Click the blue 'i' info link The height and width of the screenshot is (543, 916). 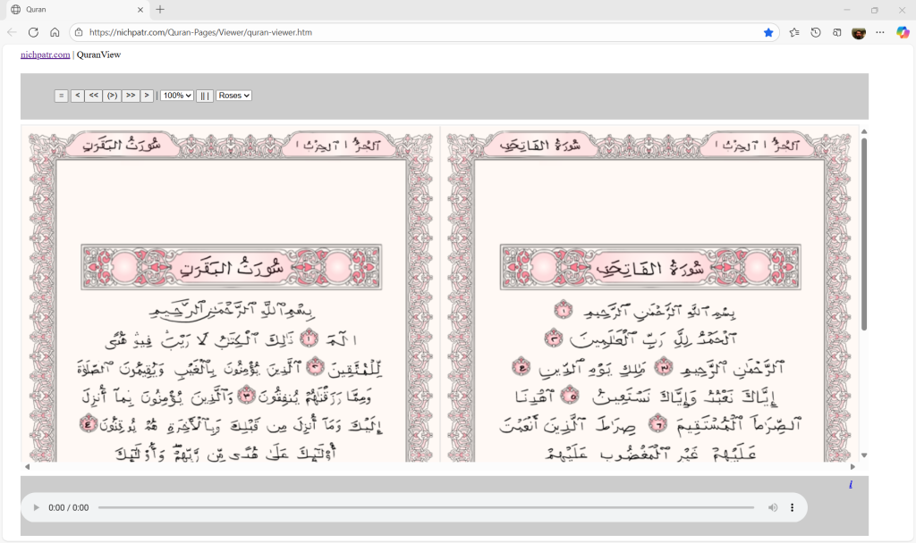pyautogui.click(x=850, y=485)
